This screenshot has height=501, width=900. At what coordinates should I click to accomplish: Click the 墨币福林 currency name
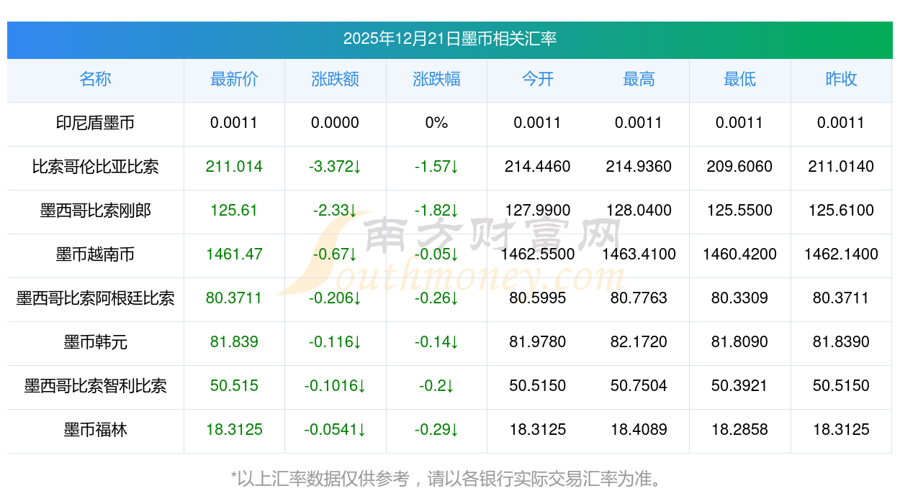click(x=95, y=430)
